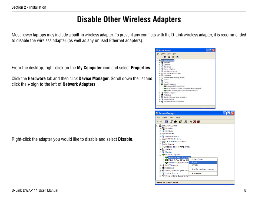The width and height of the screenshot is (258, 199).
Task: Choose Scan for hardware changes in context menu
Action: click(203, 169)
